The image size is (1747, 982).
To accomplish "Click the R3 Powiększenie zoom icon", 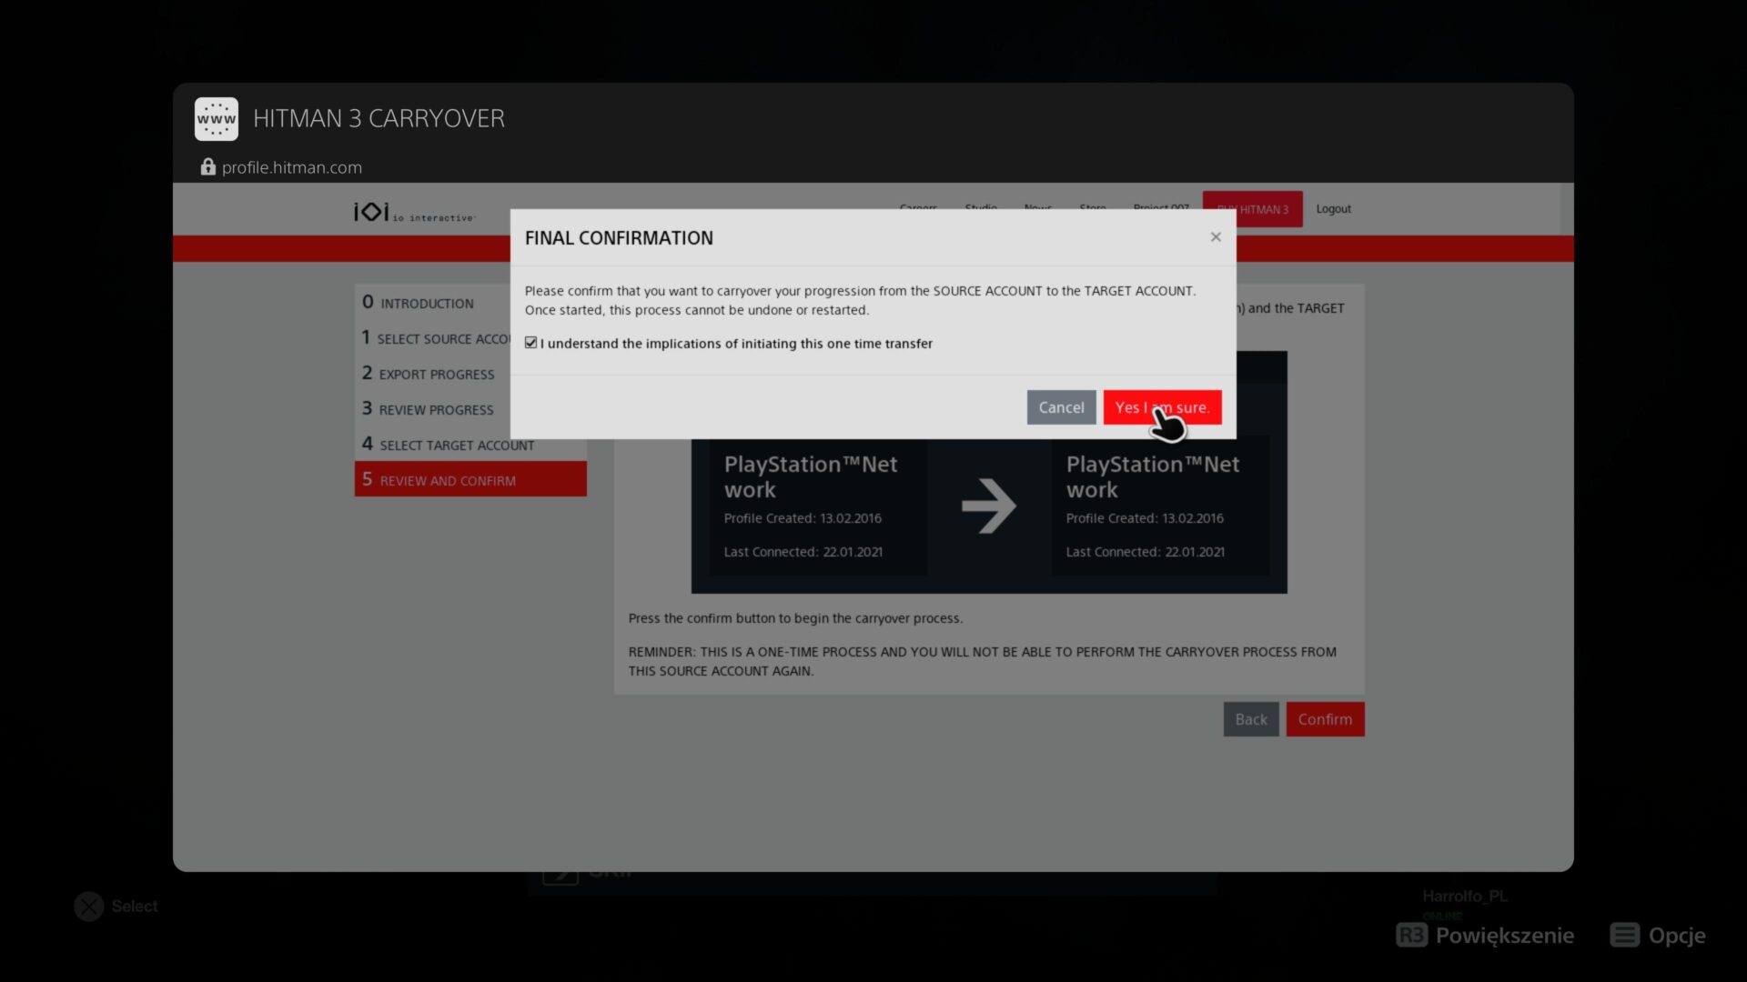I will tap(1411, 935).
